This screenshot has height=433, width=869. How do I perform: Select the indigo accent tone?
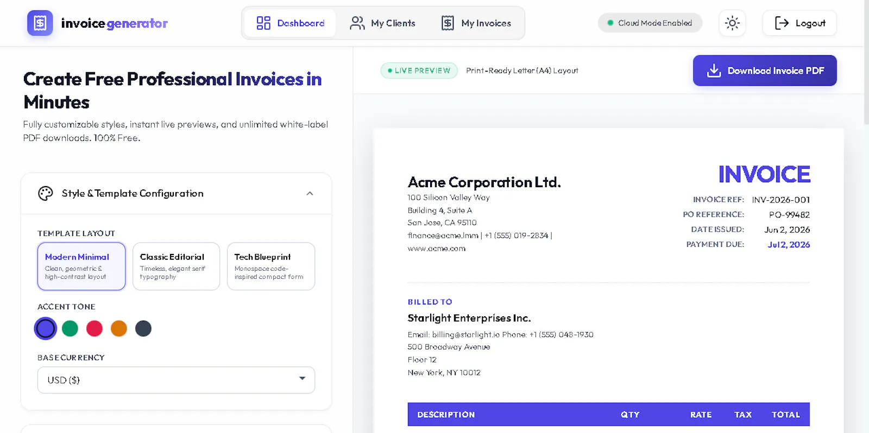pyautogui.click(x=46, y=328)
